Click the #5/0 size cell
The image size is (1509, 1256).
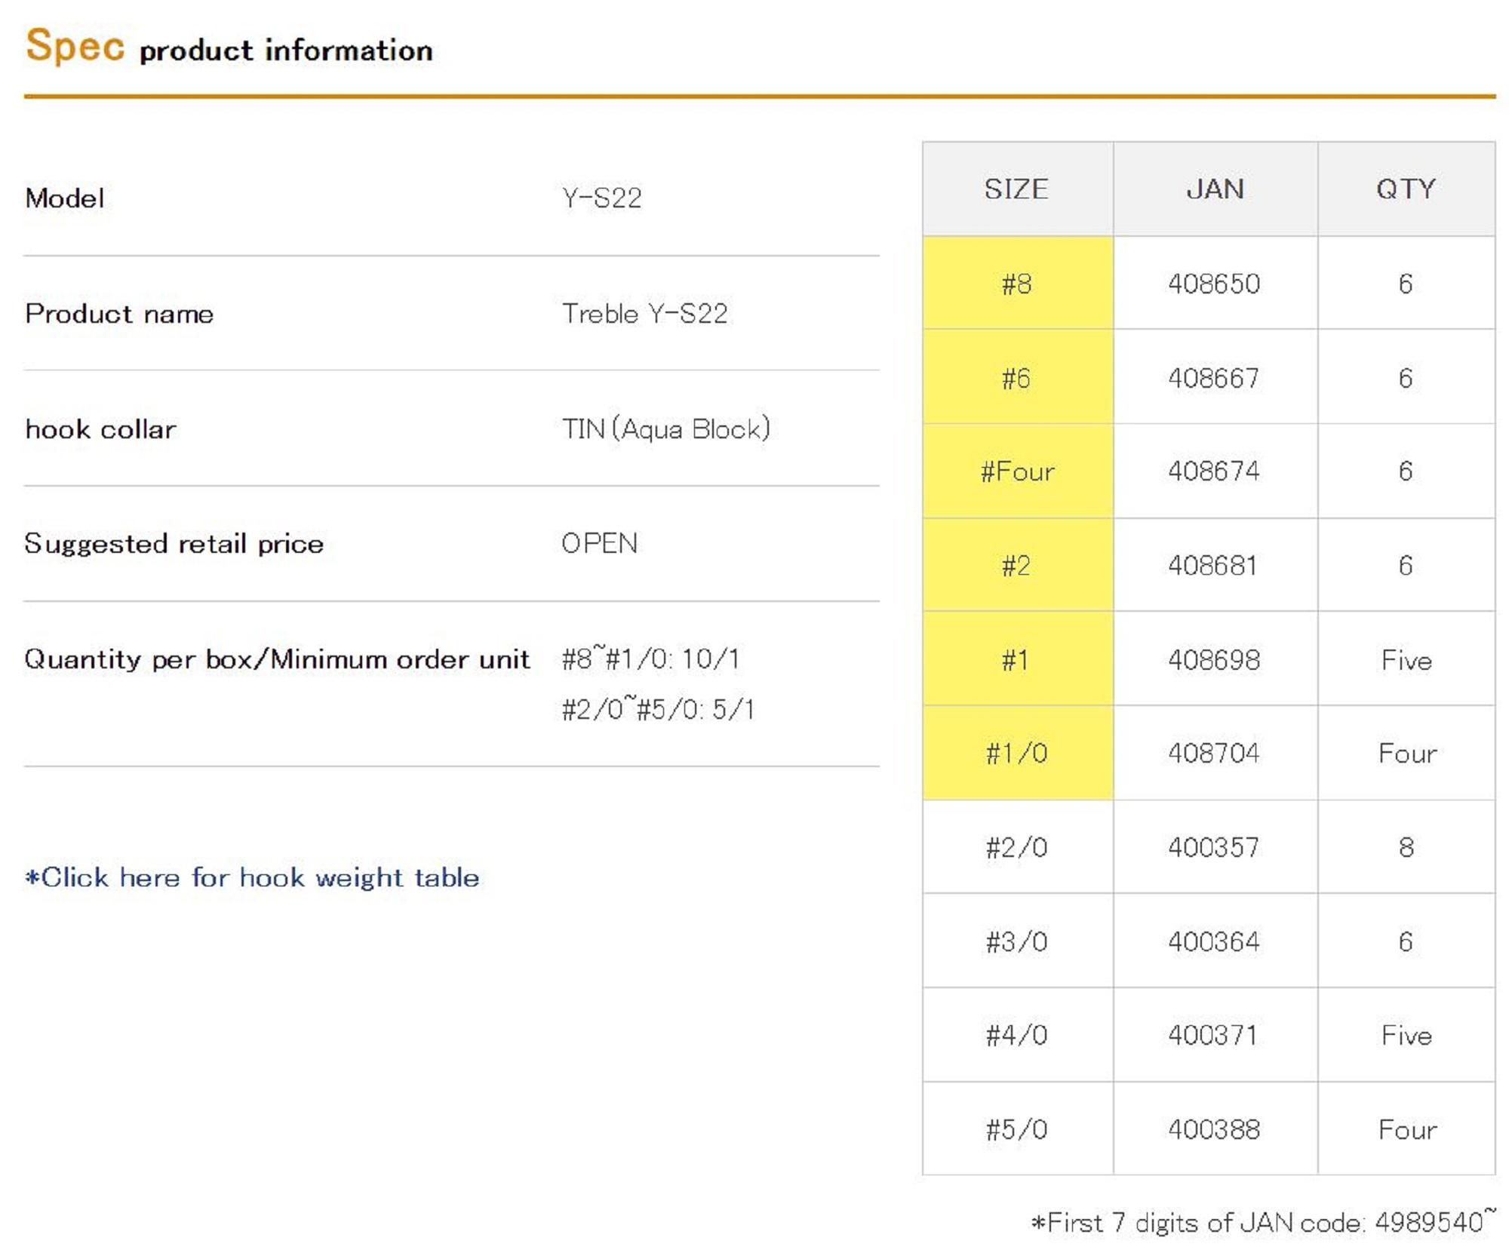[x=1016, y=1129]
